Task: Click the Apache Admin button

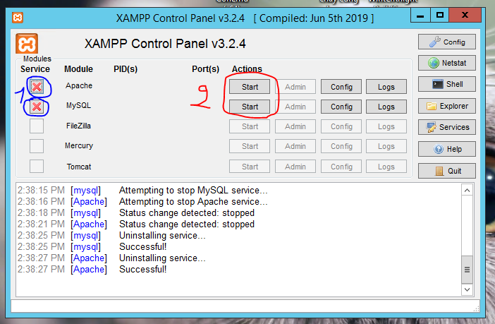Action: 295,87
